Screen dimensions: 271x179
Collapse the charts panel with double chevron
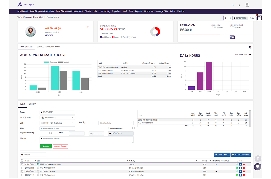250,47
